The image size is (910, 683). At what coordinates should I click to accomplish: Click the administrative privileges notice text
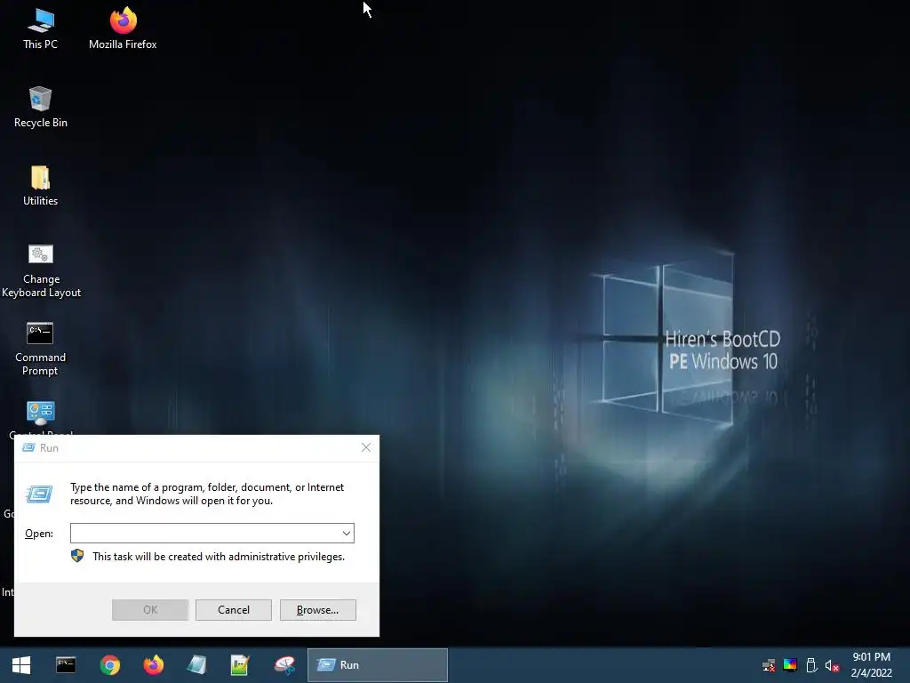[219, 557]
